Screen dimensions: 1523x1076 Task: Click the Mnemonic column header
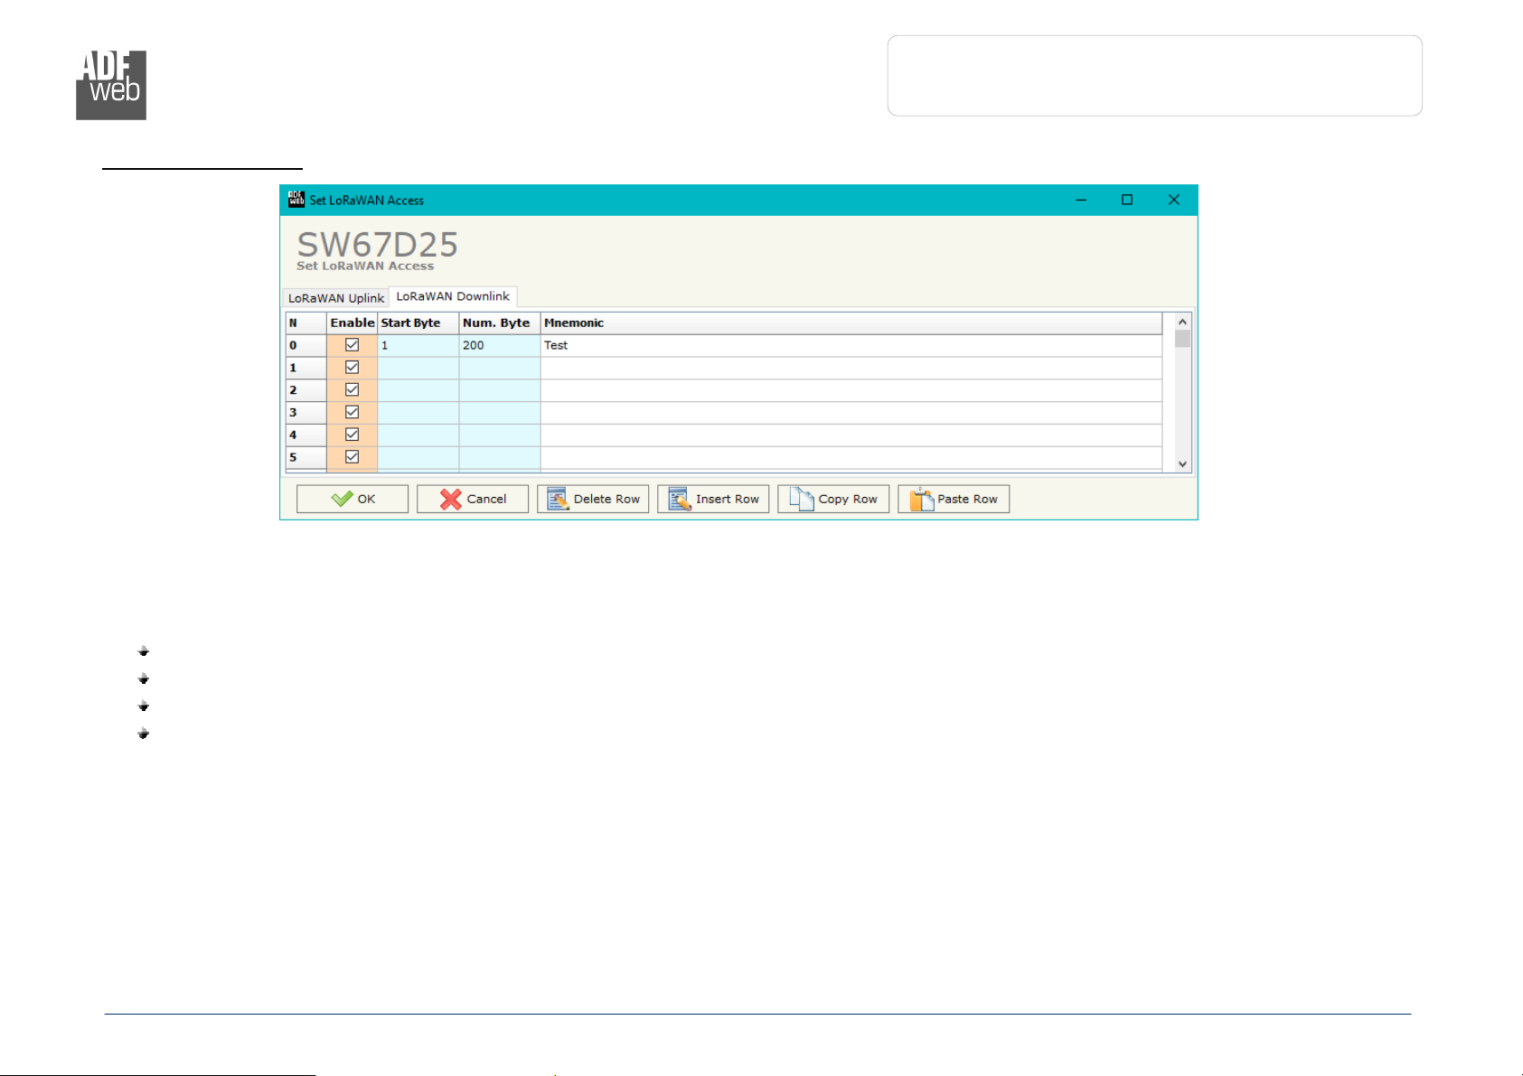click(x=851, y=323)
